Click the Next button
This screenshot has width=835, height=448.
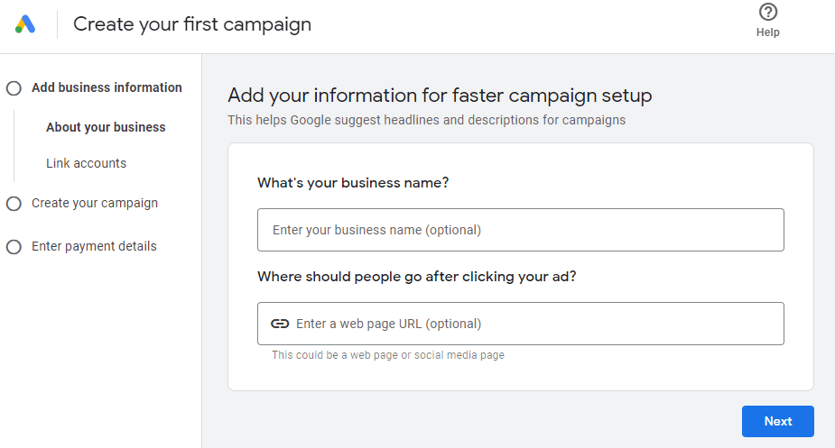click(x=777, y=421)
